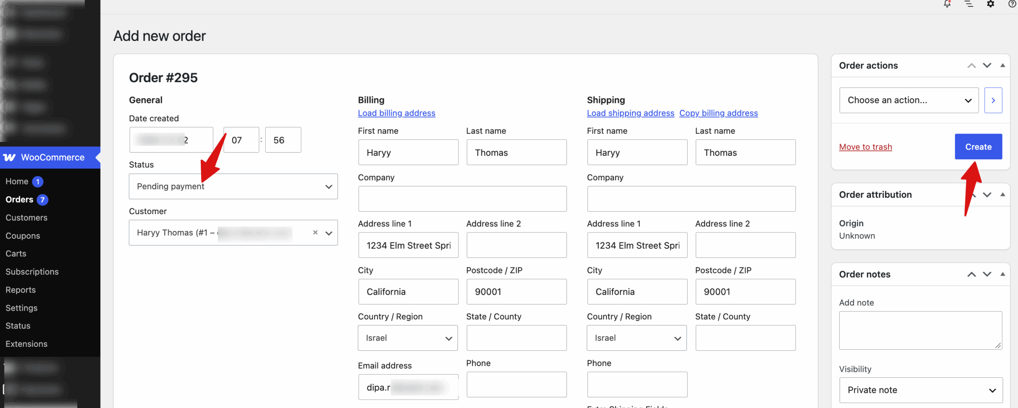The height and width of the screenshot is (408, 1018).
Task: Move Order notes panel down
Action: (x=987, y=274)
